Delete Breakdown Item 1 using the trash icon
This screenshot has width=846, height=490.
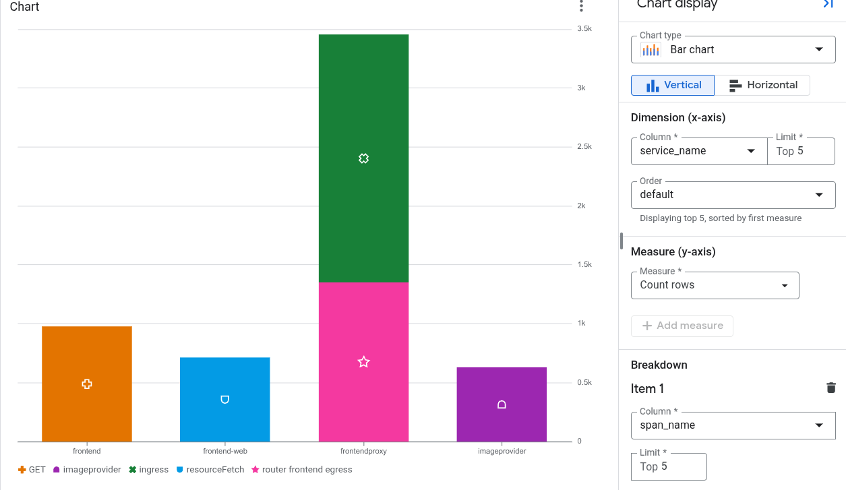(x=830, y=388)
